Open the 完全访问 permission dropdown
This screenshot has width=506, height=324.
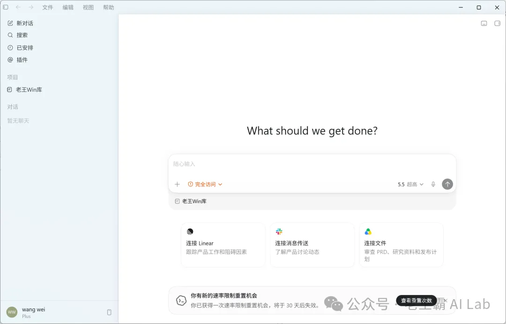point(205,184)
